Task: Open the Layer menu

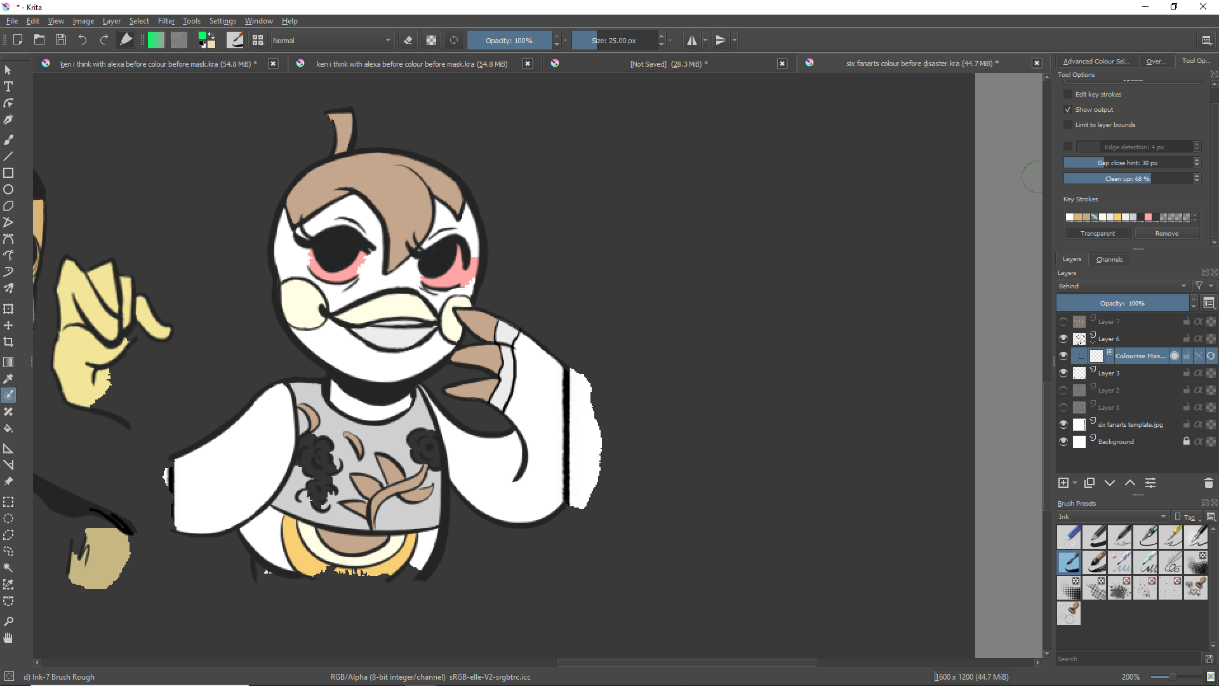Action: pyautogui.click(x=112, y=21)
